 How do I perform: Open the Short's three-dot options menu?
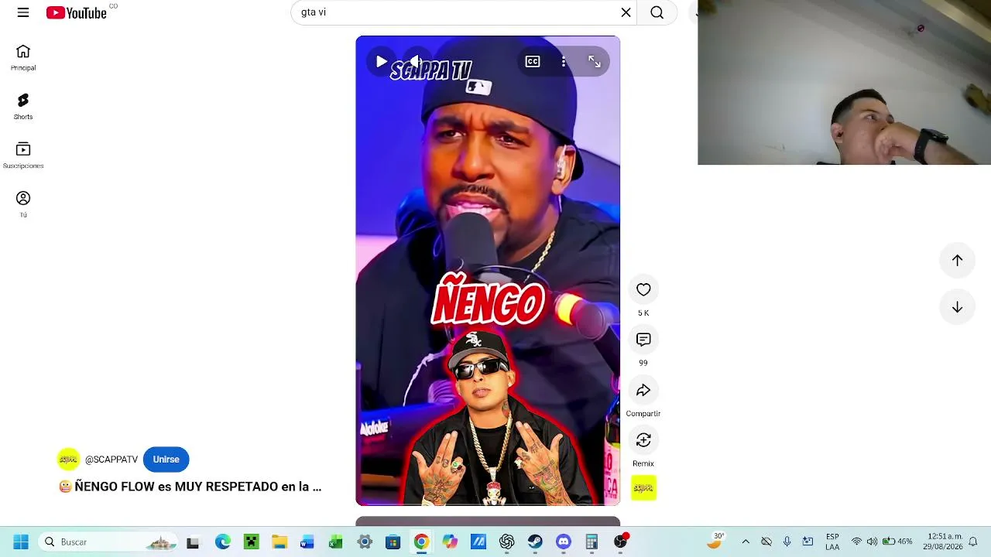[x=564, y=62]
